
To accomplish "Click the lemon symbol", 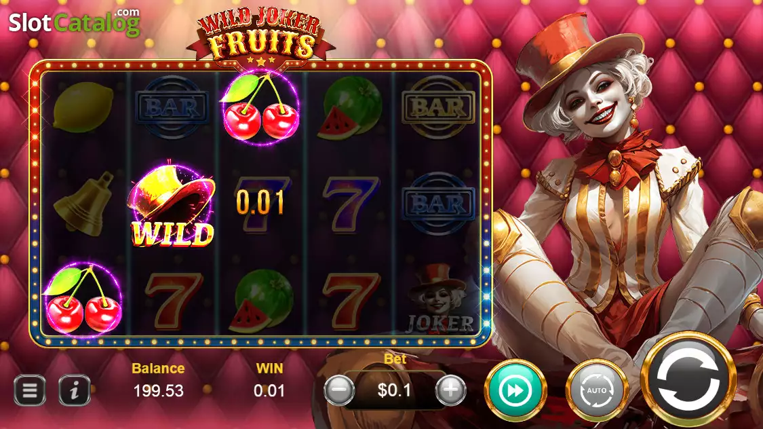I will pyautogui.click(x=83, y=106).
